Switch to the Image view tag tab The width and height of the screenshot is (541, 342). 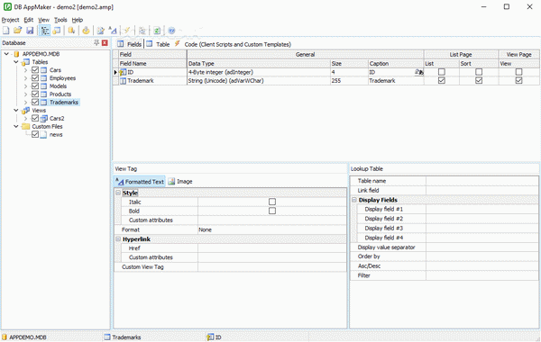(180, 182)
